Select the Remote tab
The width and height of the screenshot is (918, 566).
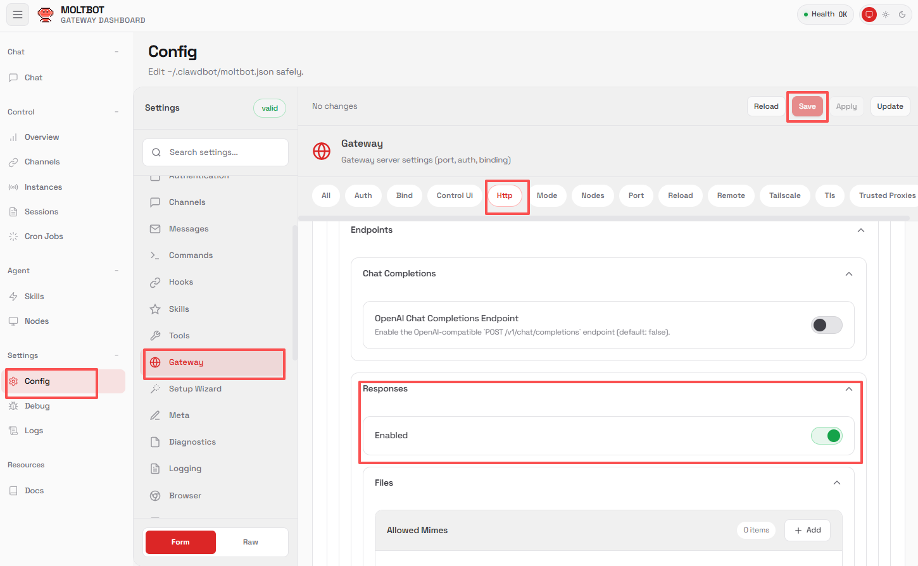(x=731, y=195)
